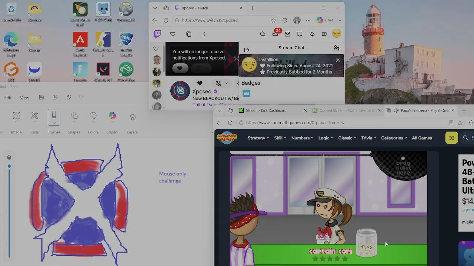
Task: Click the share icon in Paint
Action: [55, 98]
